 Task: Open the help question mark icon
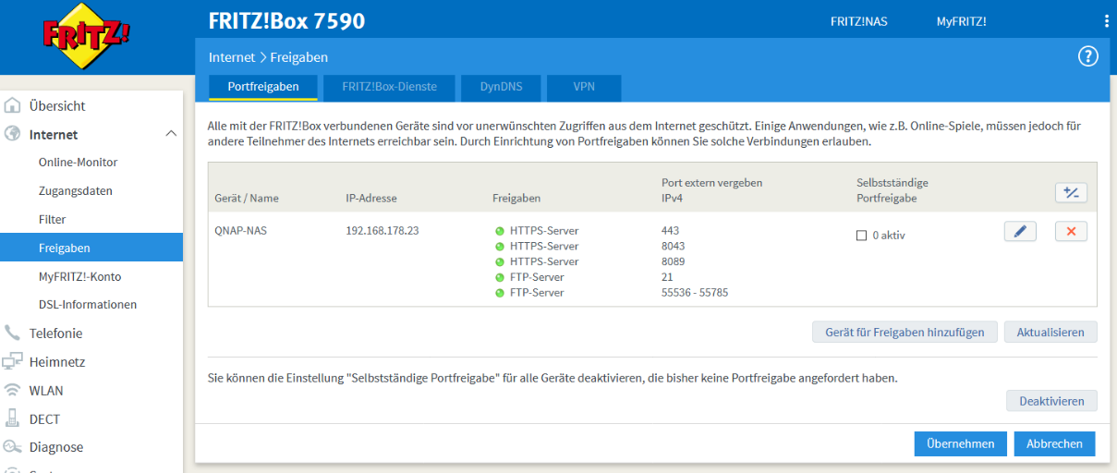coord(1087,56)
